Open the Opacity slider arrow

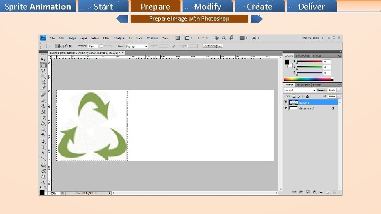(x=338, y=90)
